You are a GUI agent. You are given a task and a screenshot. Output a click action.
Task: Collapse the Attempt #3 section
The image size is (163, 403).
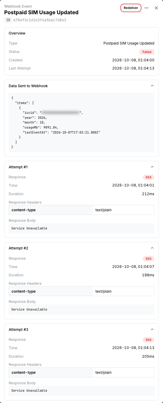click(152, 330)
